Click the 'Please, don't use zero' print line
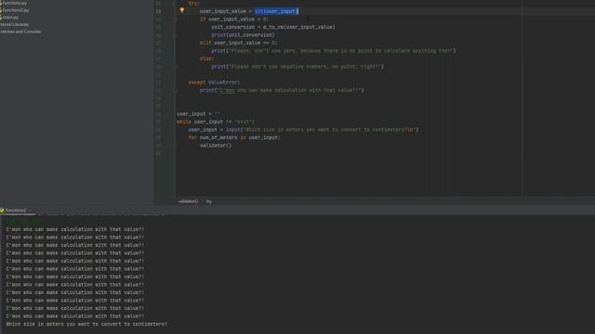 (x=334, y=51)
